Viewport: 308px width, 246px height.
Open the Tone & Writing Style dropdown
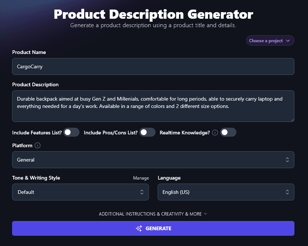(x=80, y=192)
